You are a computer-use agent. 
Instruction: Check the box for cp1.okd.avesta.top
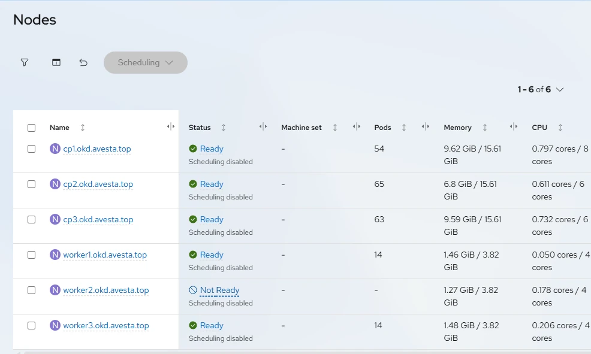[x=31, y=149]
